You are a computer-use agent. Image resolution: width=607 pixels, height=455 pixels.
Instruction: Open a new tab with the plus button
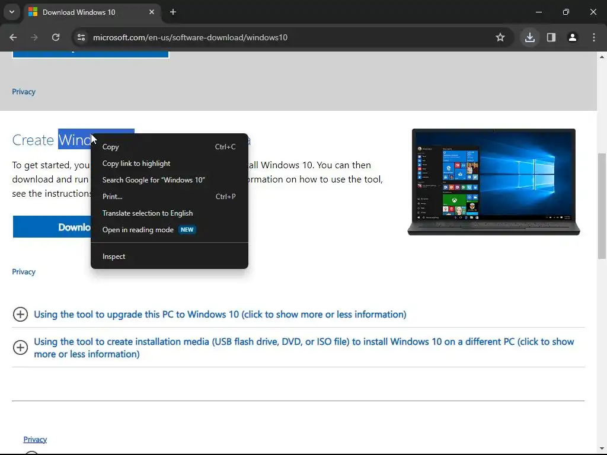pos(173,12)
